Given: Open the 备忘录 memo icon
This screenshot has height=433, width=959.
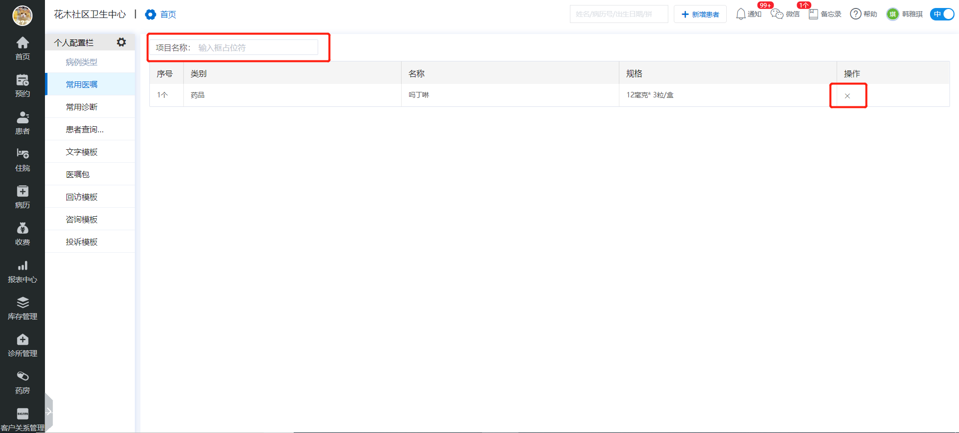Looking at the screenshot, I should click(825, 14).
